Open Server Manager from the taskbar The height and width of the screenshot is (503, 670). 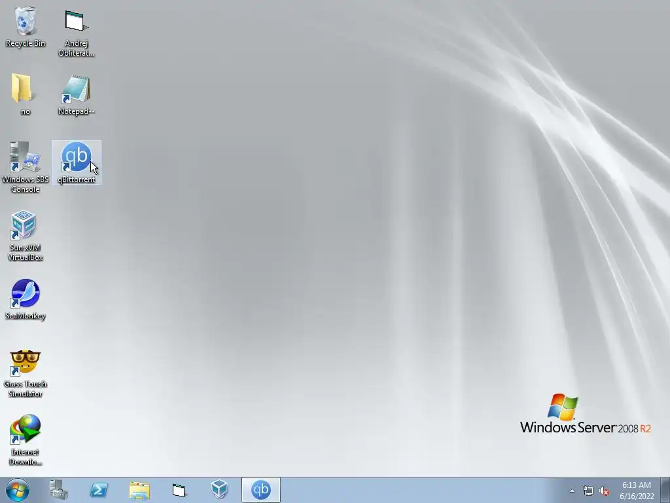click(59, 490)
